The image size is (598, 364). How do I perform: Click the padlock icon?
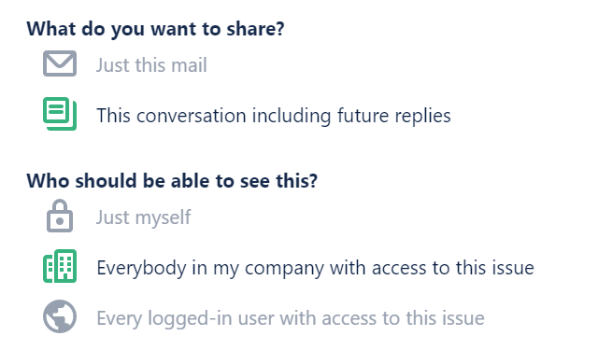(x=60, y=216)
